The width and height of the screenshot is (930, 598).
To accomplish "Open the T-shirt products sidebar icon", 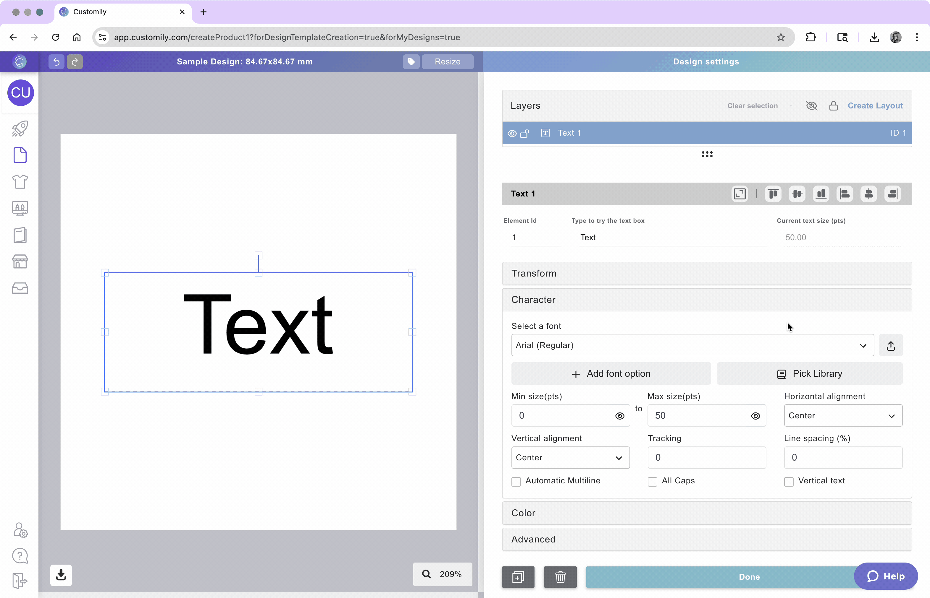I will pyautogui.click(x=20, y=181).
